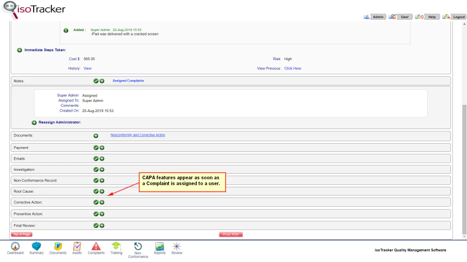
Task: Open the User menu button
Action: 405,17
